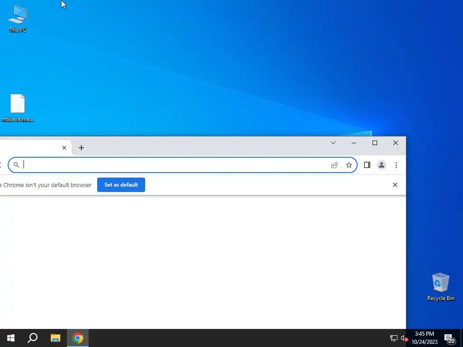This screenshot has width=463, height=347.
Task: Click the muted volume tray icon
Action: (404, 338)
